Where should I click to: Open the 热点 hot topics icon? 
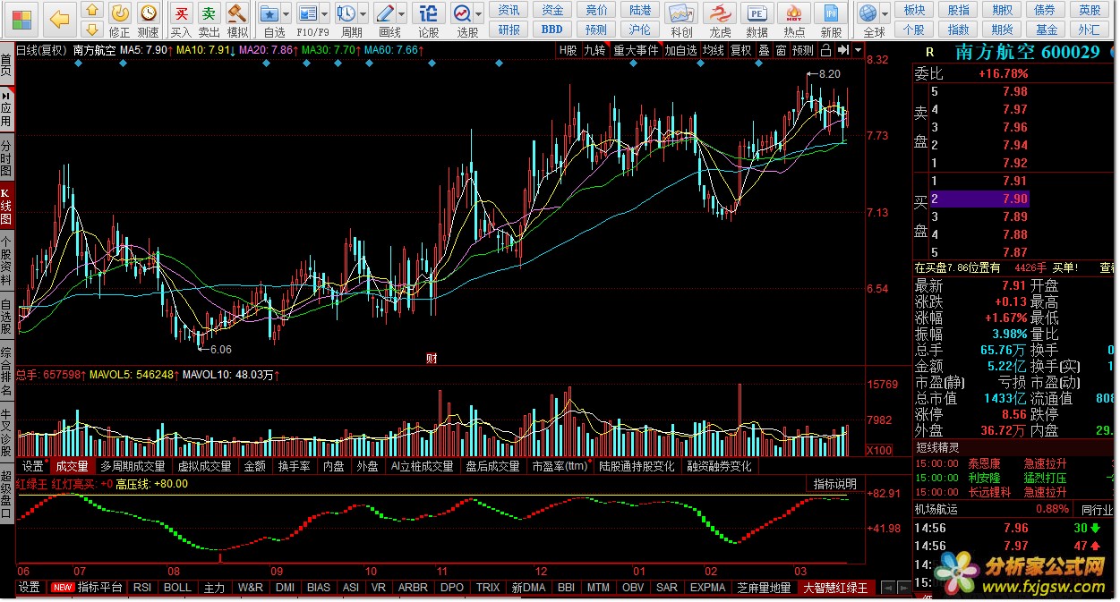(x=794, y=13)
